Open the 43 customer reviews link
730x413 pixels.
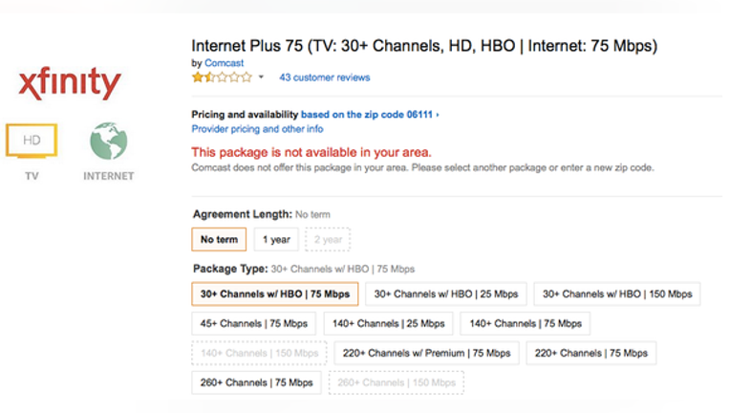[325, 77]
